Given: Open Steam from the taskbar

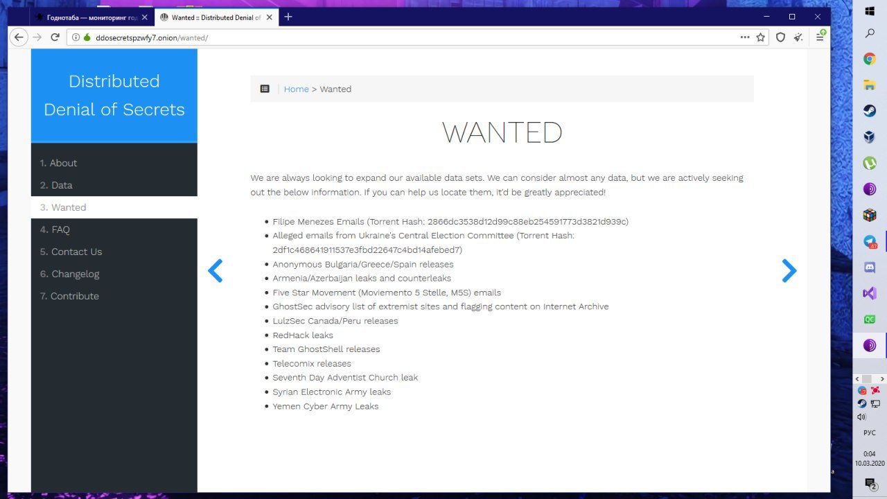Looking at the screenshot, I should [870, 111].
